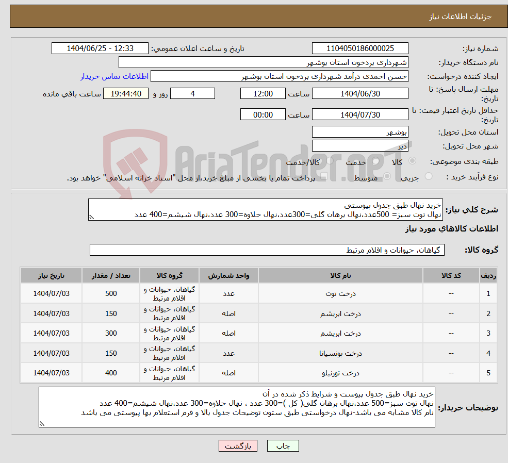The image size is (508, 463).
Task: Click the شماره نیاز field 1104050186000025
Action: 359,48
